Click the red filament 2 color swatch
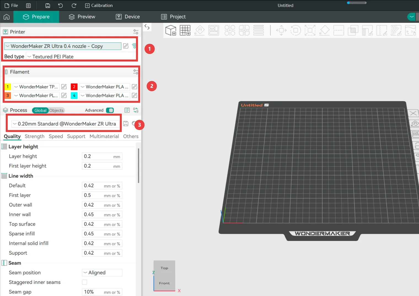Screen dimensions: 419x296 pyautogui.click(x=74, y=87)
